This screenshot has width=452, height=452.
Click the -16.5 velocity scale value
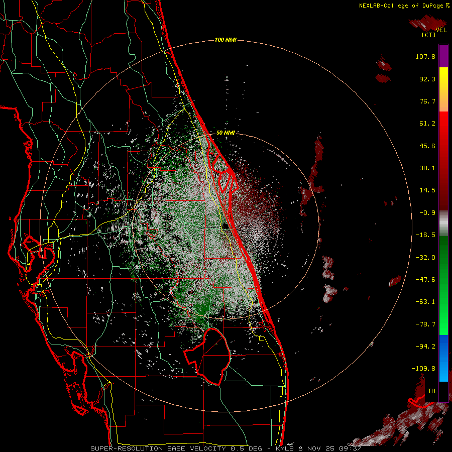pos(425,235)
